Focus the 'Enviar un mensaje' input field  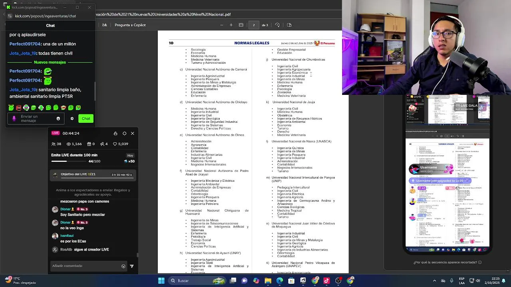click(36, 118)
